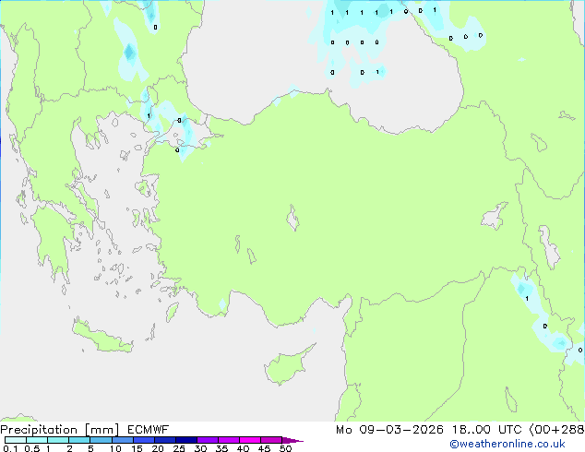Click the '50' legend value label

click(x=285, y=448)
